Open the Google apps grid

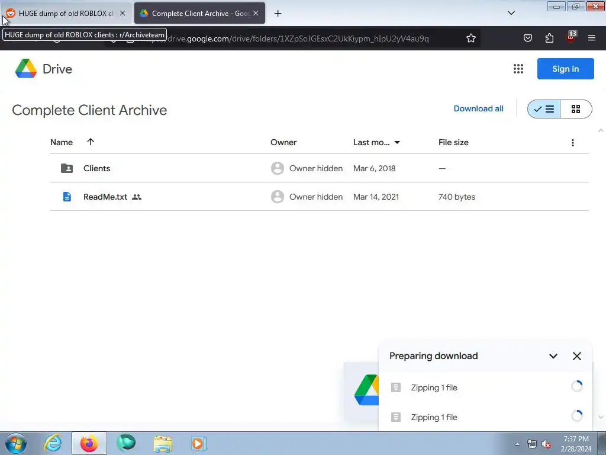tap(518, 69)
